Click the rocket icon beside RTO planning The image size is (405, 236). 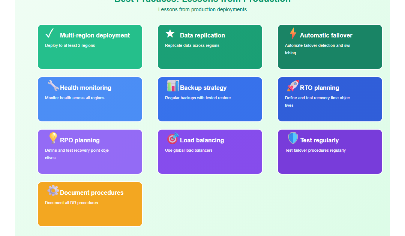tap(293, 86)
